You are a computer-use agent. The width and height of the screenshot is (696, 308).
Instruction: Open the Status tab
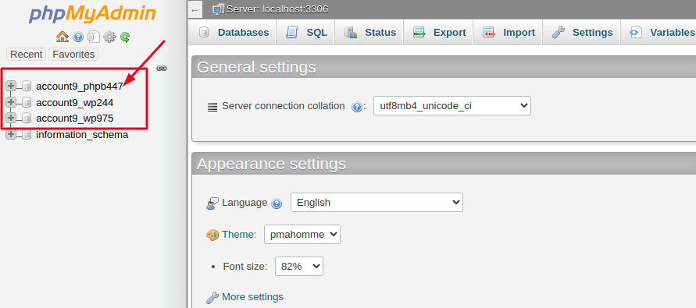pyautogui.click(x=369, y=32)
